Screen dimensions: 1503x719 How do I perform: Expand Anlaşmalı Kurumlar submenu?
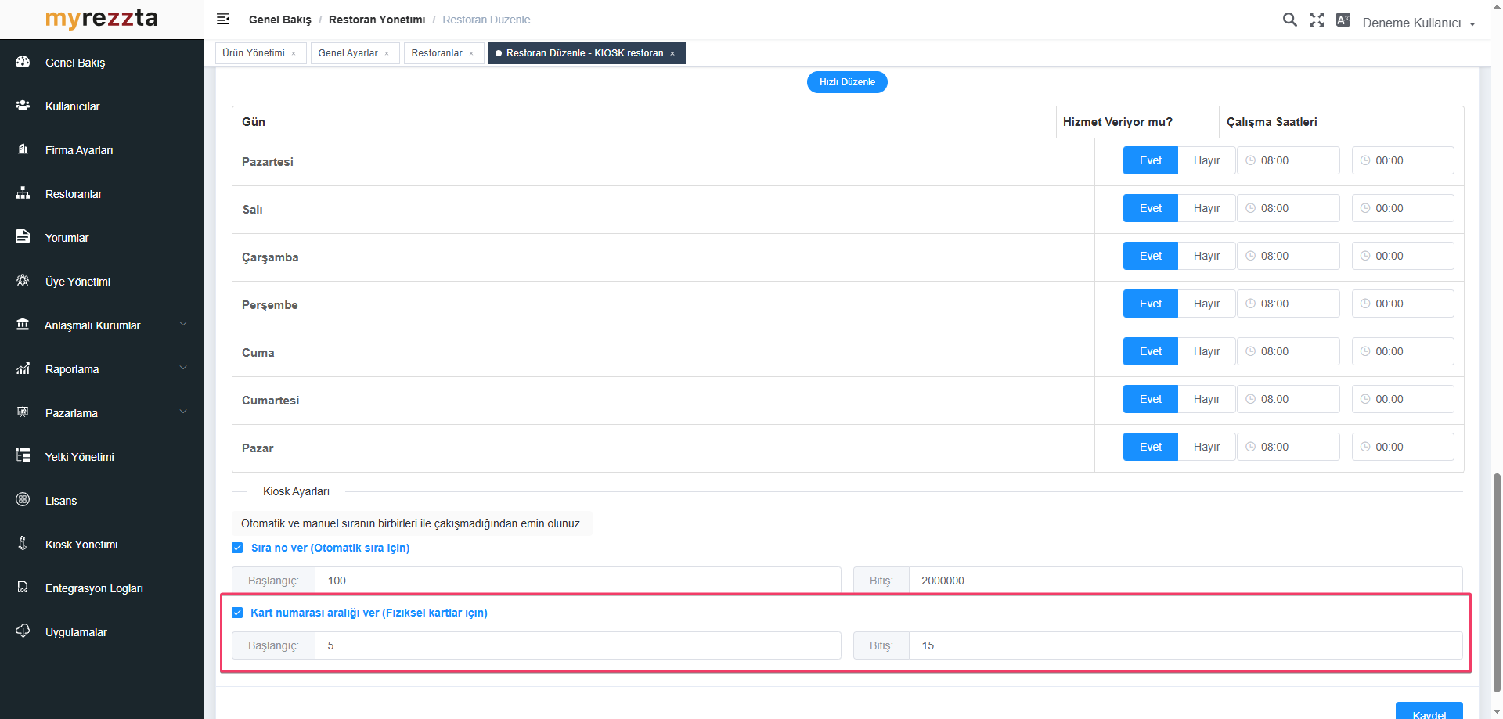point(92,325)
